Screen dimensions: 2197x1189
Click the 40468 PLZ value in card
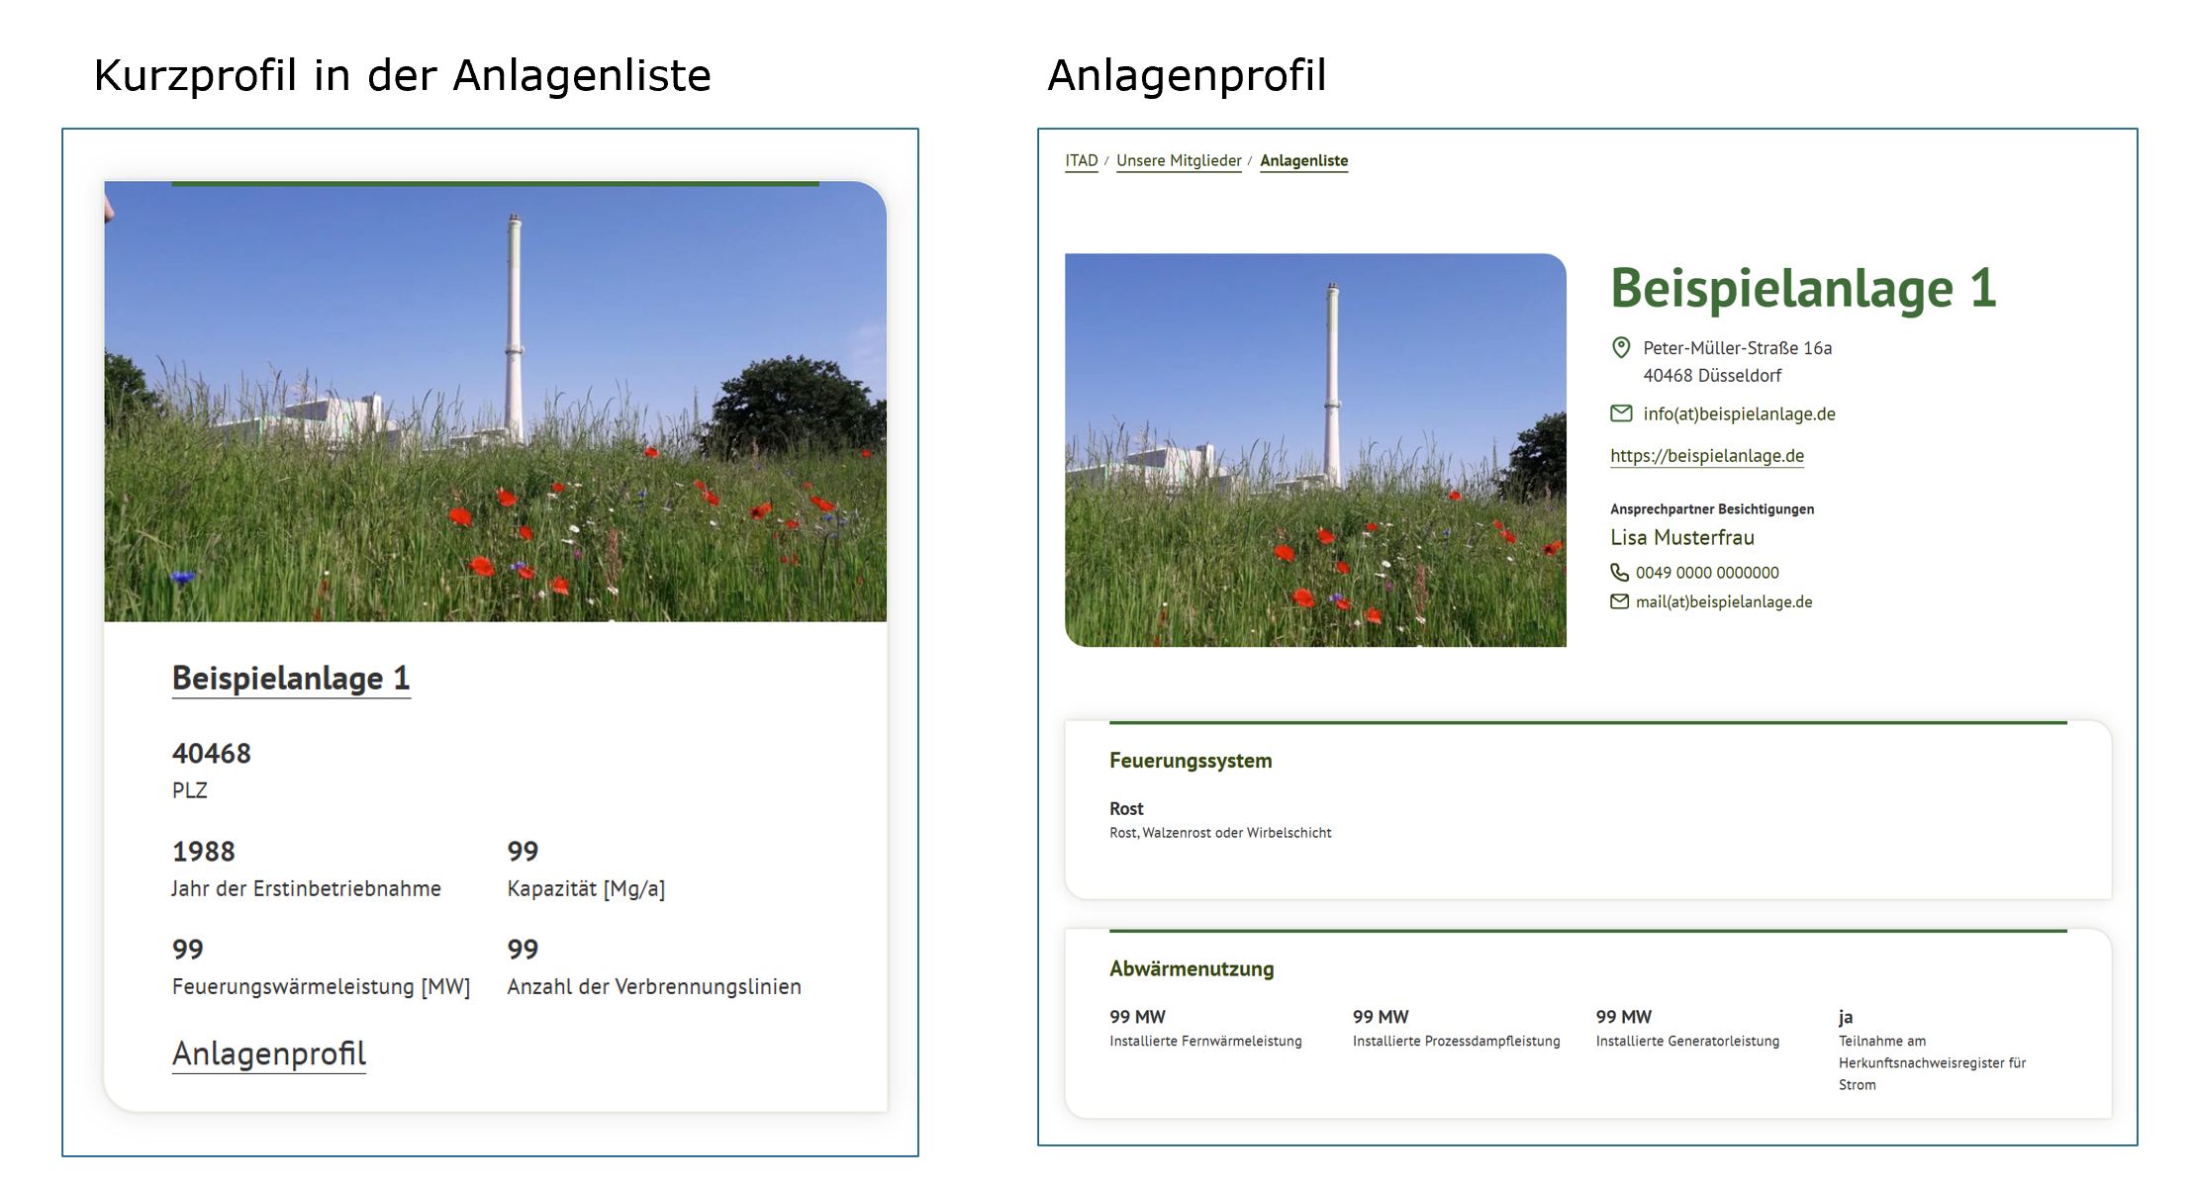tap(211, 754)
